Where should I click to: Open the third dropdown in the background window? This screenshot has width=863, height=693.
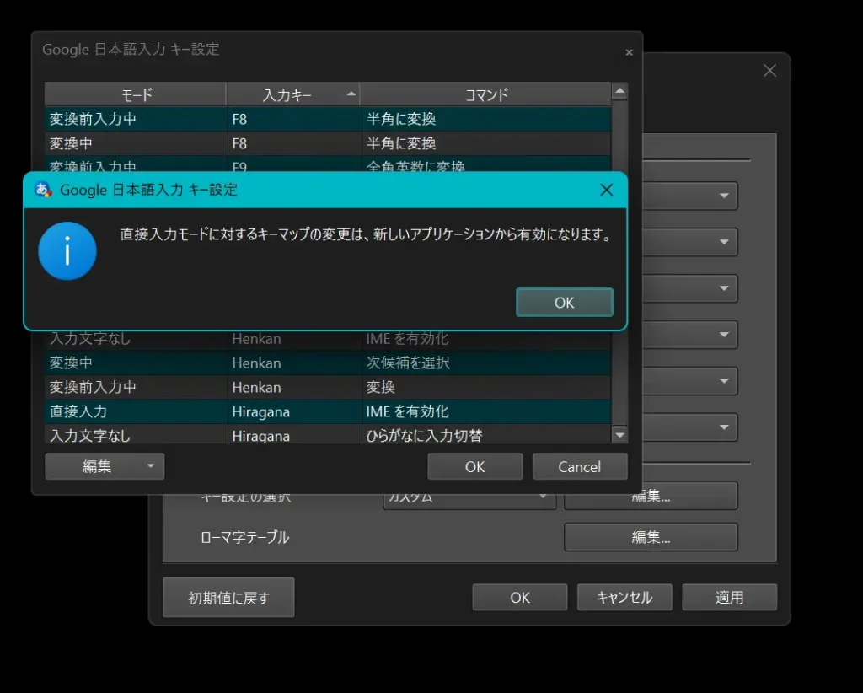(691, 287)
